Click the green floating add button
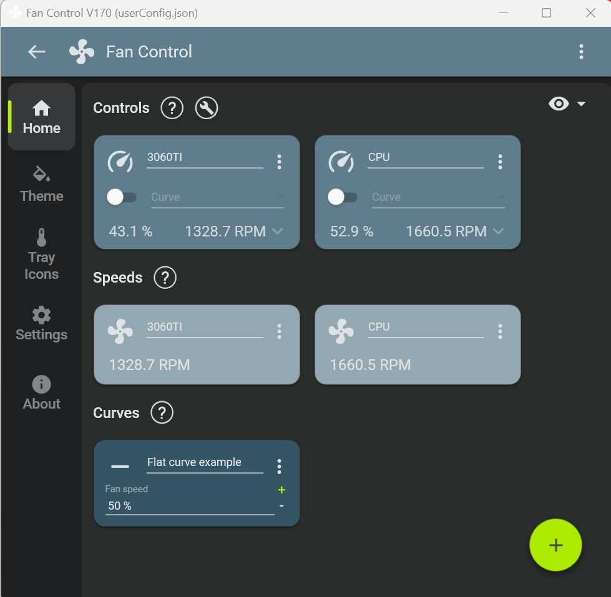The image size is (611, 597). click(555, 545)
